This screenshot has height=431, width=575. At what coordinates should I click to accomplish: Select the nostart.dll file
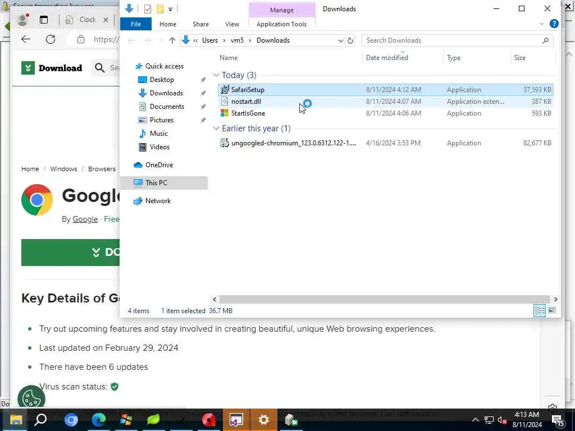click(385, 102)
